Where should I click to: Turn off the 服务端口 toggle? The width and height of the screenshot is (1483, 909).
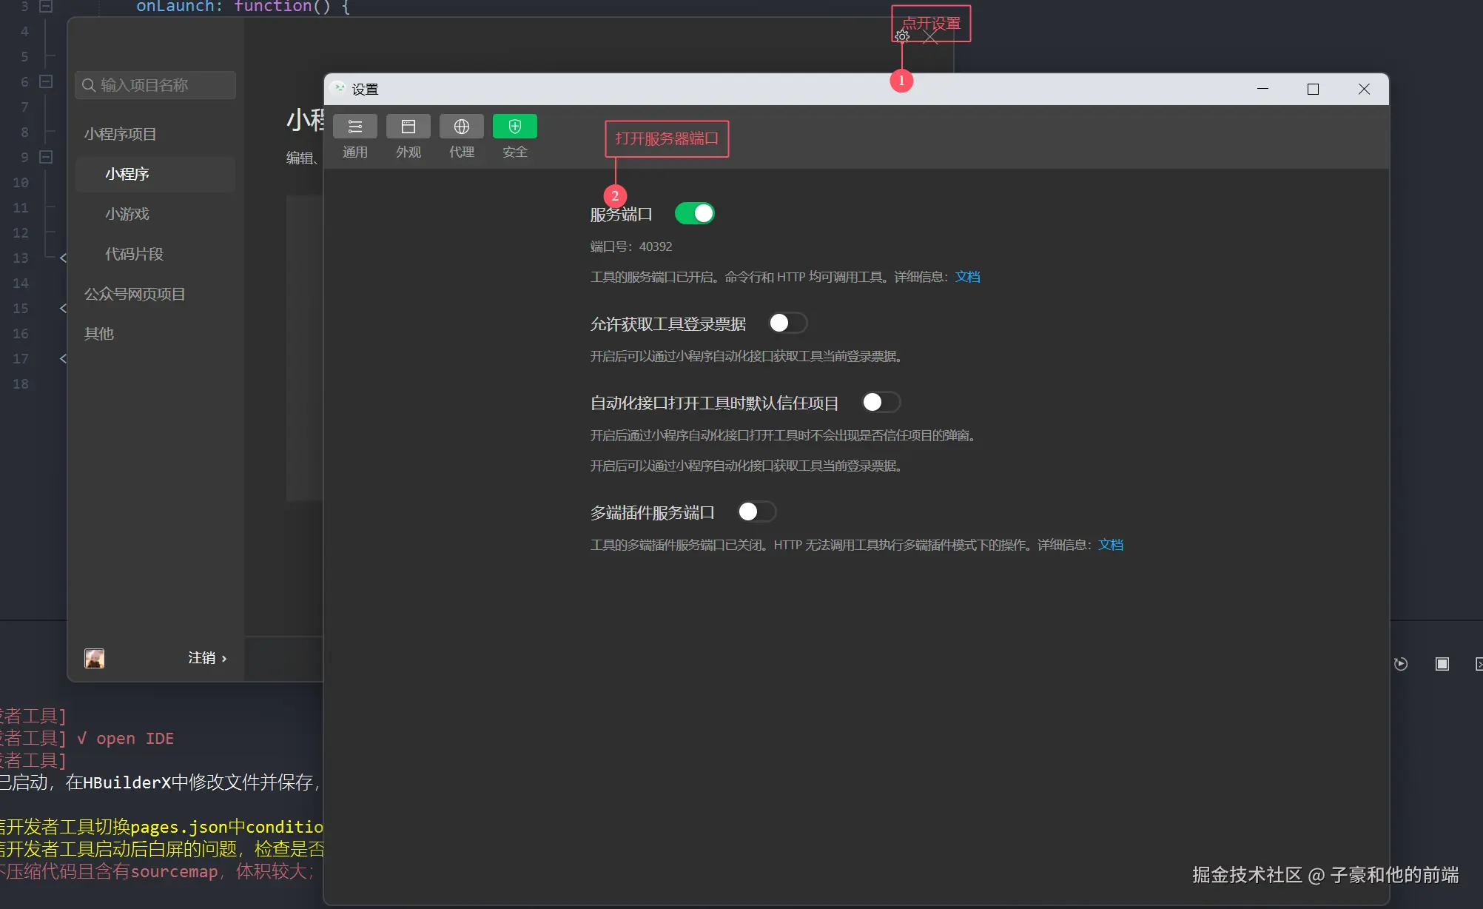(695, 213)
